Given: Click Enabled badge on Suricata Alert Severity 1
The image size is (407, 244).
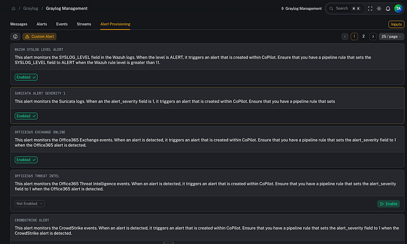Looking at the screenshot, I should 26,116.
